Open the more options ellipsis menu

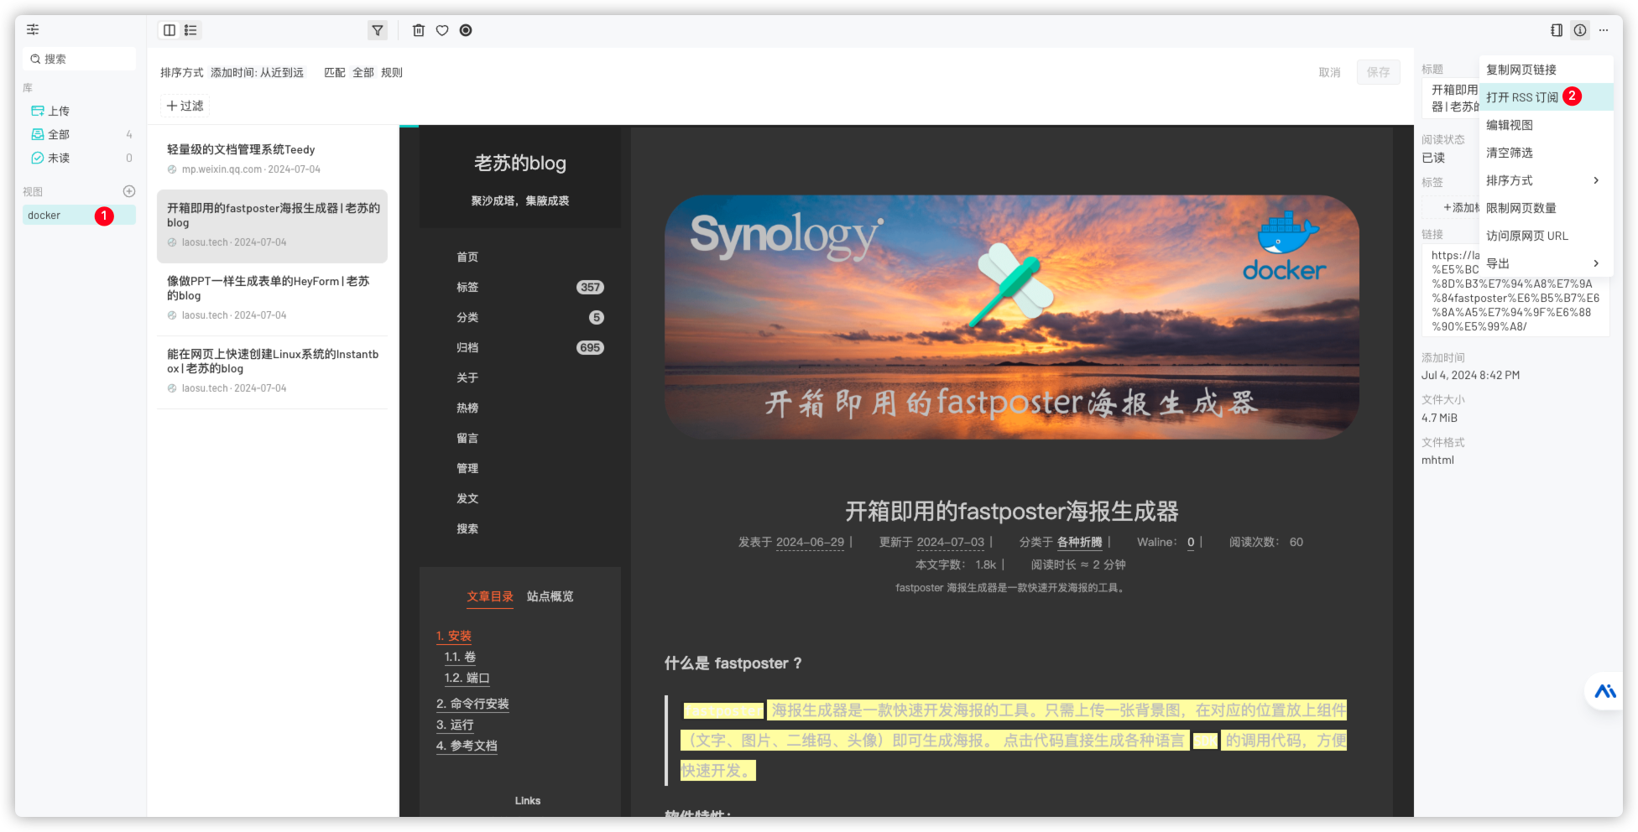tap(1604, 30)
